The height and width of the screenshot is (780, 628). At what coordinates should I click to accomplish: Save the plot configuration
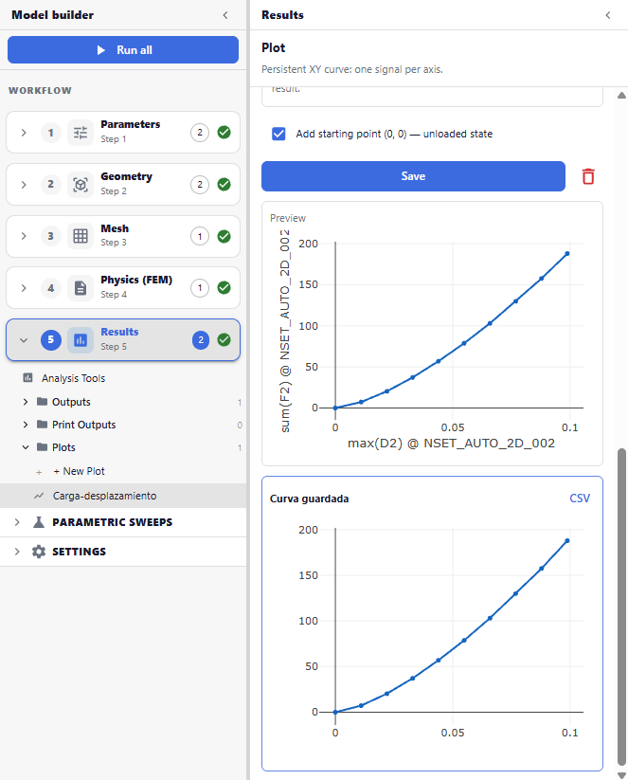pos(413,176)
